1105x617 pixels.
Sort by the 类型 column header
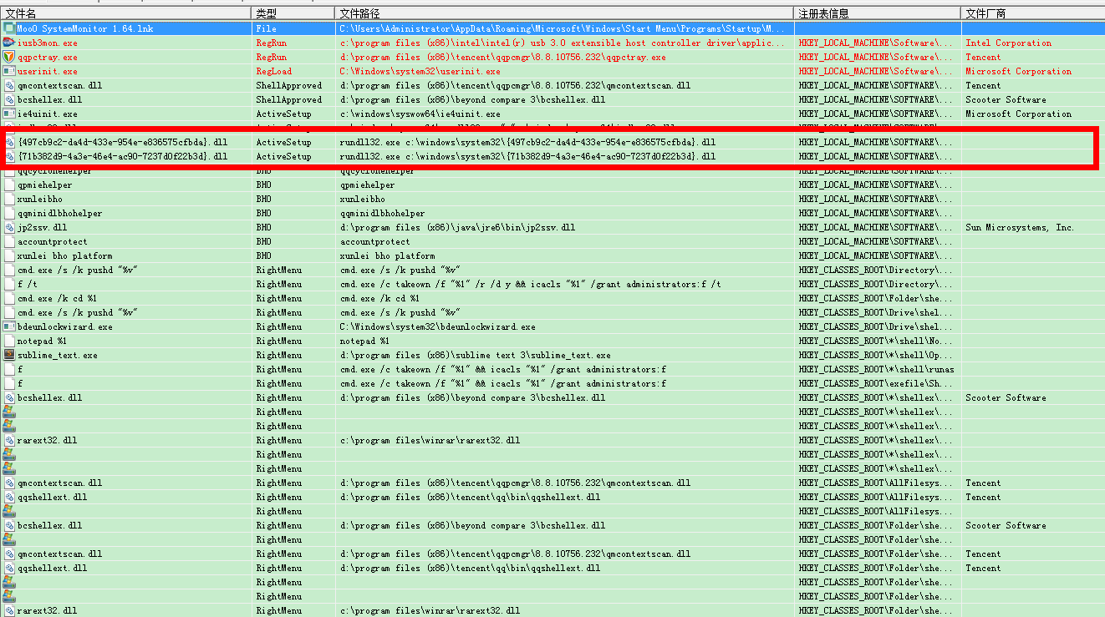pyautogui.click(x=293, y=13)
